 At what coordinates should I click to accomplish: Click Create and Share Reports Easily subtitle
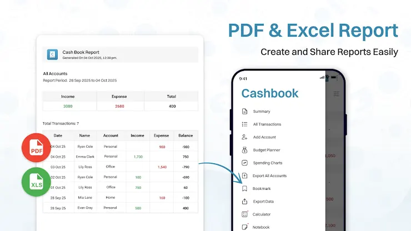pyautogui.click(x=329, y=52)
